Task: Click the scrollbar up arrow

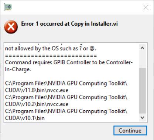Action: 142,48
